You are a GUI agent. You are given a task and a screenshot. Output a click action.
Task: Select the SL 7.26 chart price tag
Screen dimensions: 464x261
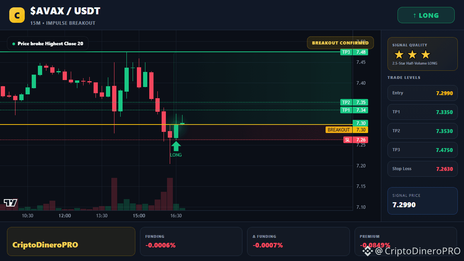[x=356, y=140]
